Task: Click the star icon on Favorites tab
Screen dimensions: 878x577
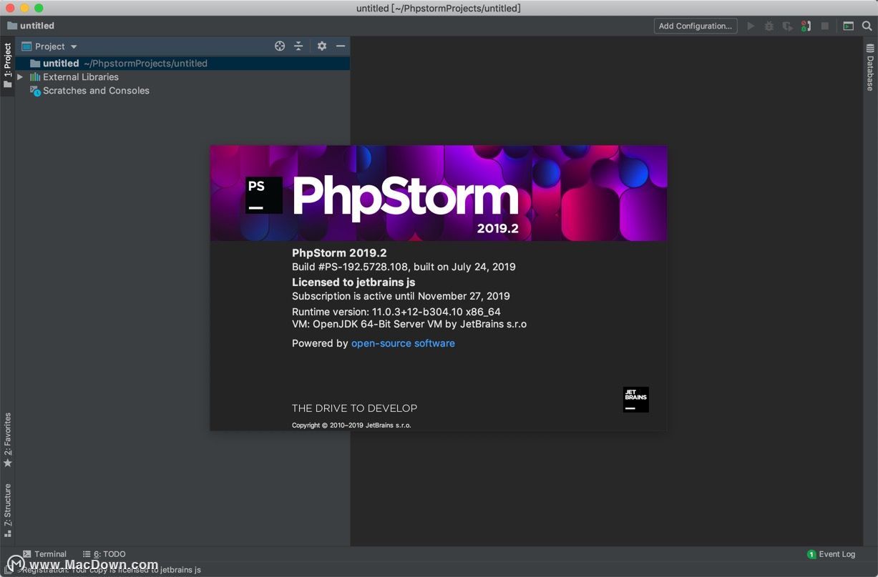Action: point(7,463)
